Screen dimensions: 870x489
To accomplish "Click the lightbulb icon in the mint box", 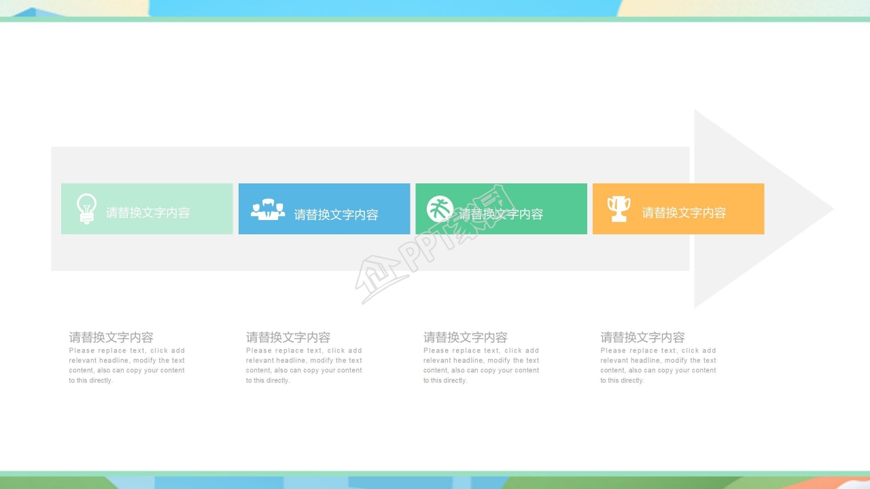I will (x=86, y=209).
